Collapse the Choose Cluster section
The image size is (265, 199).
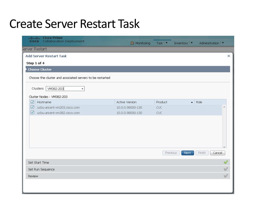[128, 69]
